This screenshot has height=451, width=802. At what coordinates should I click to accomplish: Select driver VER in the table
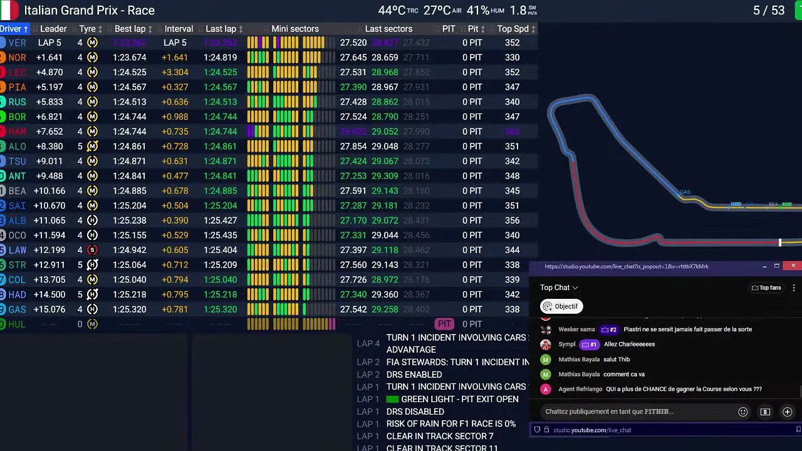(x=17, y=43)
